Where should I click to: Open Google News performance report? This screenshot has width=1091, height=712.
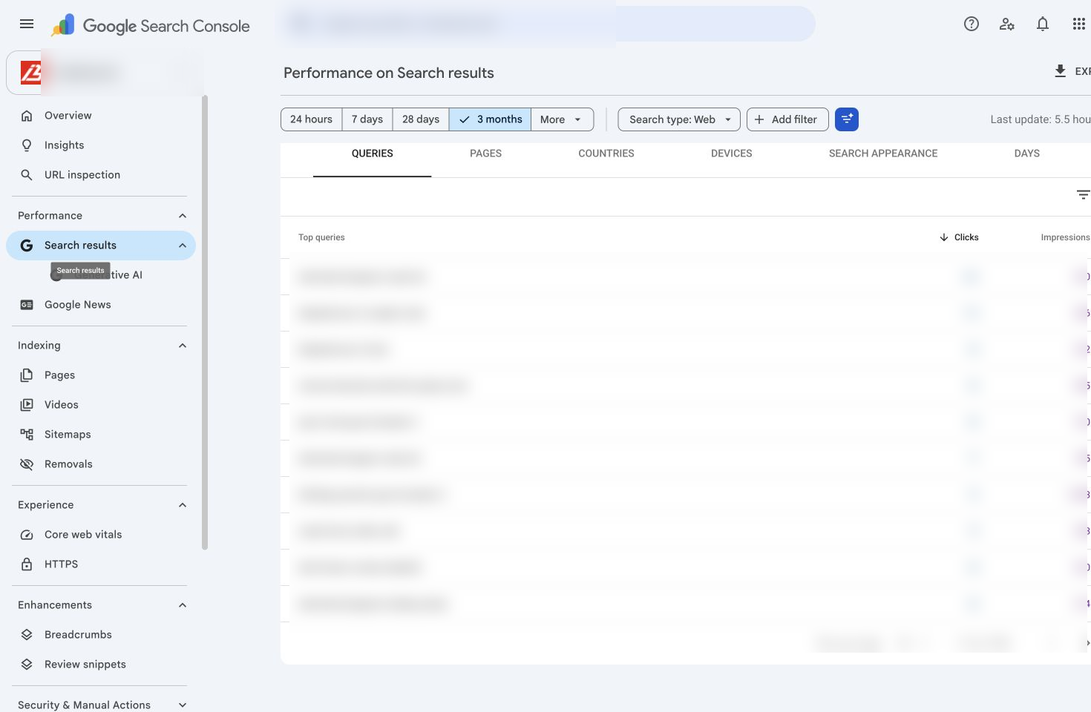[x=101, y=305]
